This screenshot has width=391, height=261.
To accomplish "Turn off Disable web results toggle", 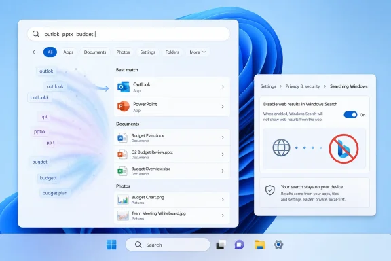I will pos(350,115).
